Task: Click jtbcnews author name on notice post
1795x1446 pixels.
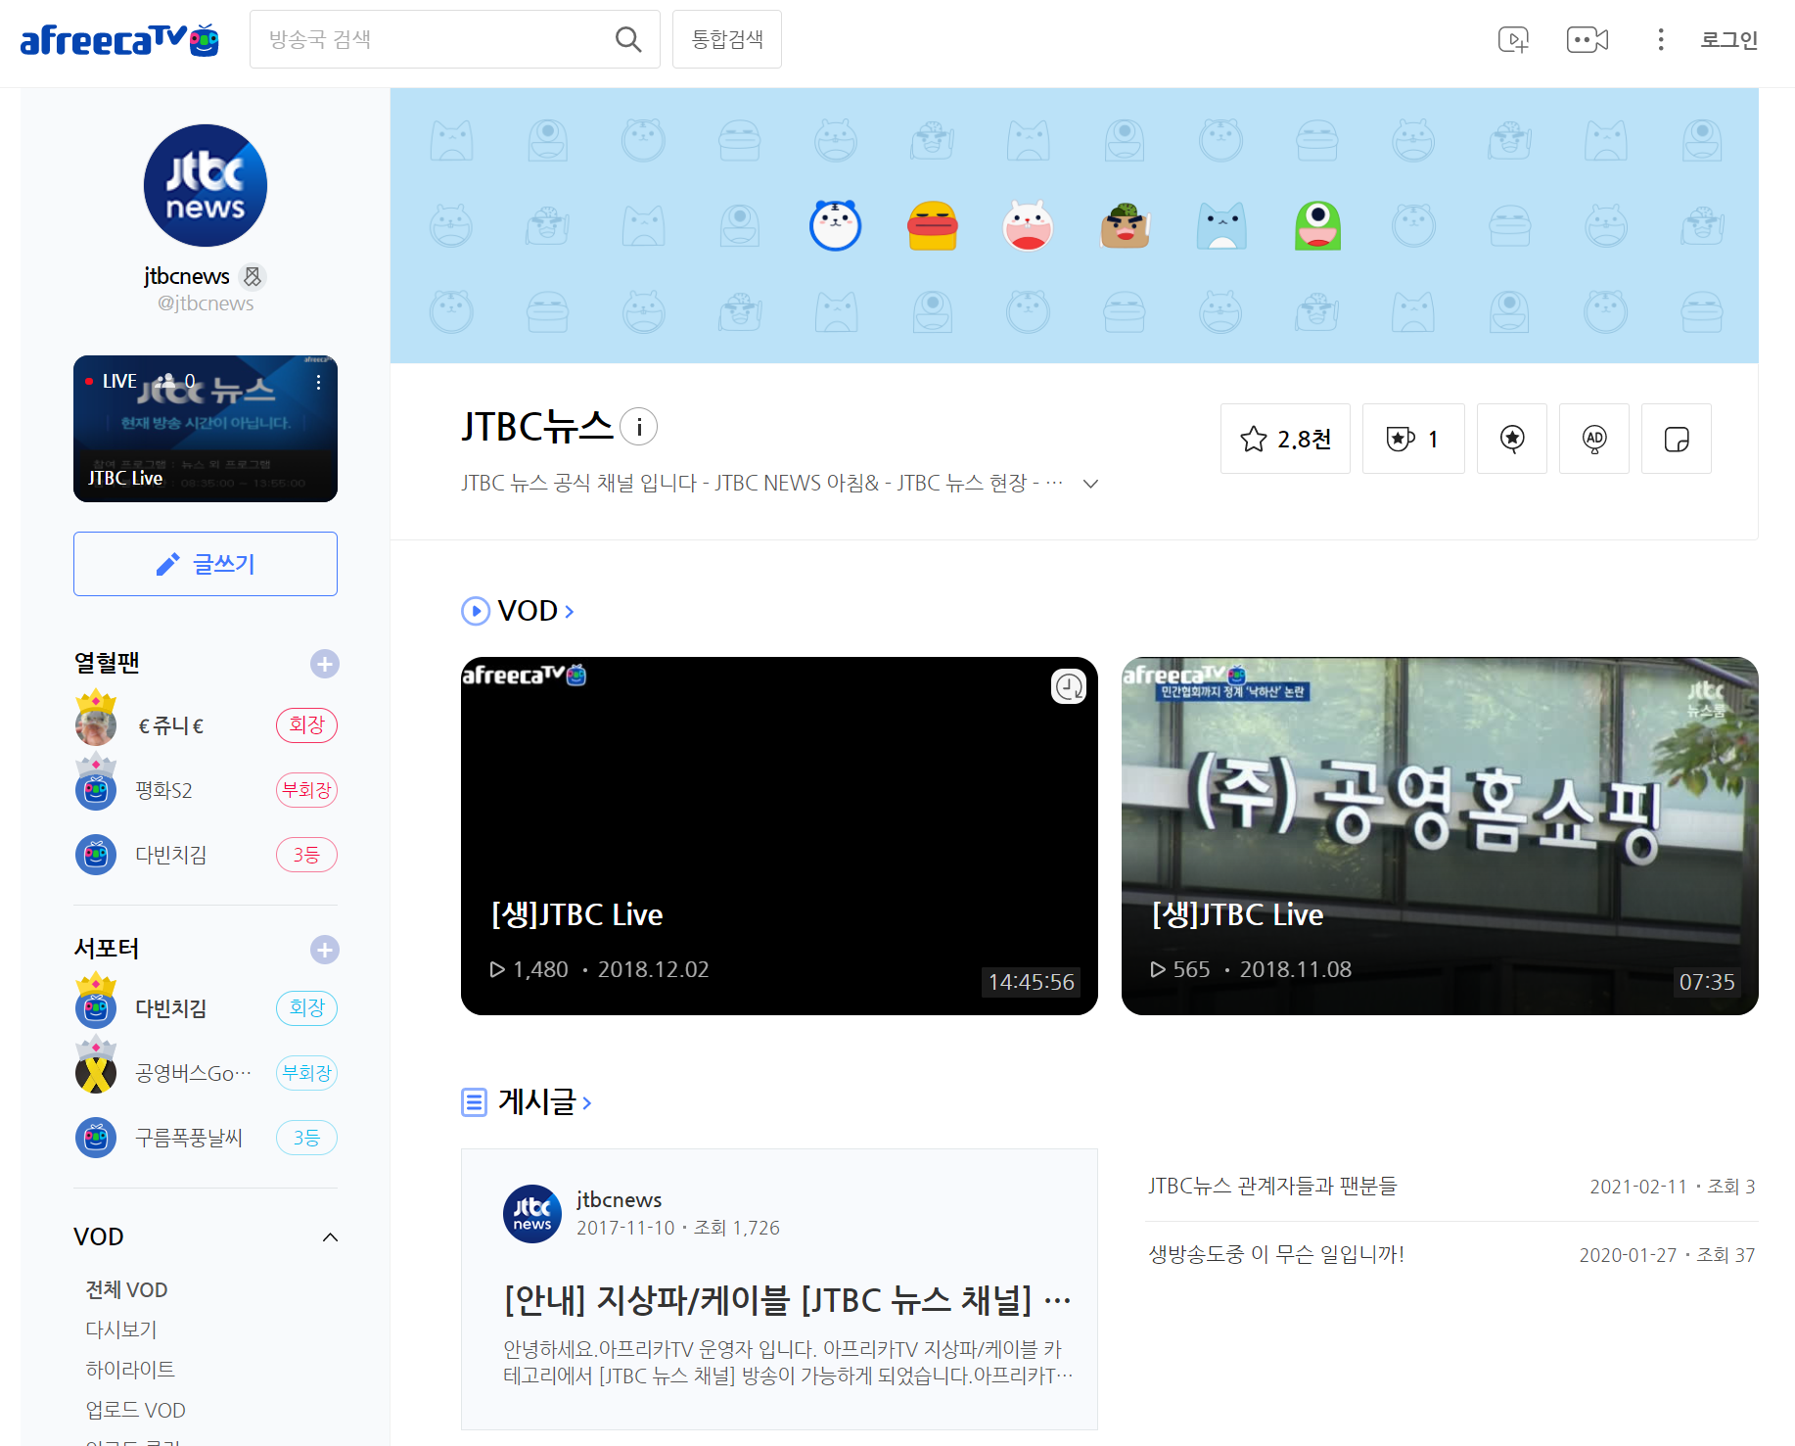Action: (x=619, y=1200)
